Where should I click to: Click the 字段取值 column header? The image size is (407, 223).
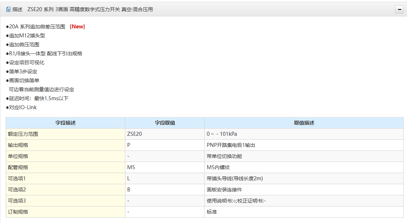pyautogui.click(x=165, y=123)
